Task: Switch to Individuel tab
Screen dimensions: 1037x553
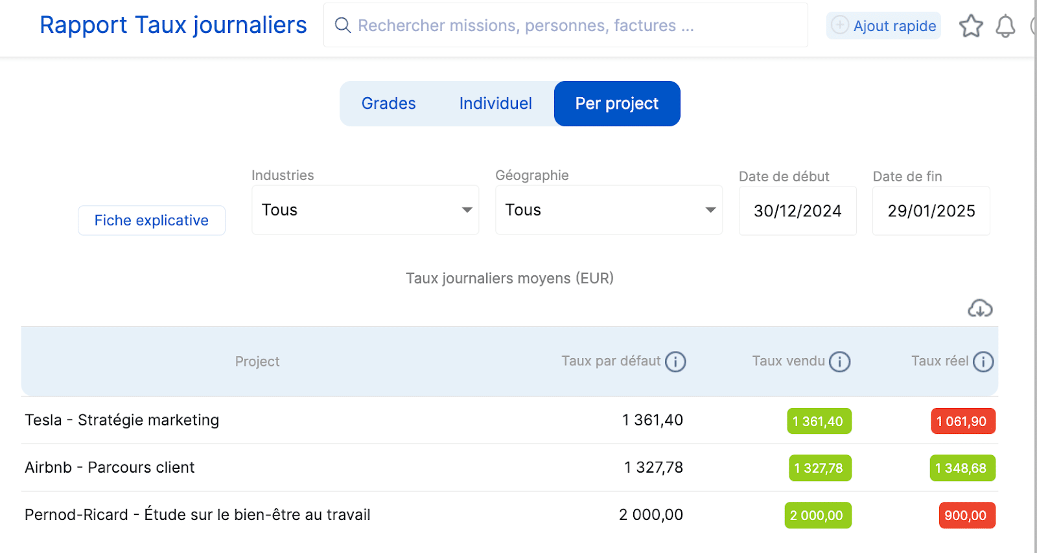Action: 495,104
